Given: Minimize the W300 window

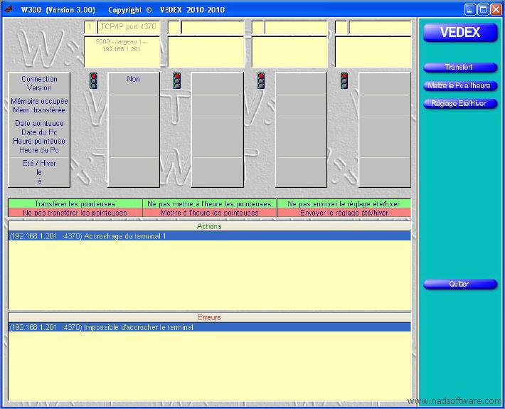Looking at the screenshot, I should click(470, 10).
